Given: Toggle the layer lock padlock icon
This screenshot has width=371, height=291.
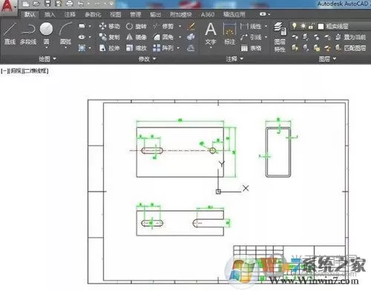Looking at the screenshot, I should (312, 26).
